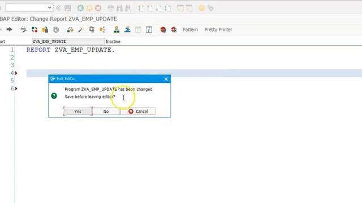Image resolution: width=362 pixels, height=203 pixels.
Task: Activate the program with the wand icon
Action: pos(80,30)
